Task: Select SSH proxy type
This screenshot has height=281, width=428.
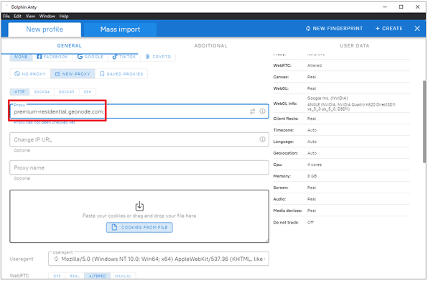Action: [x=88, y=92]
